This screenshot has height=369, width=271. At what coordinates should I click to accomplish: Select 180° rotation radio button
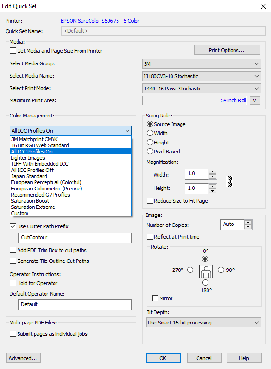pos(205,282)
